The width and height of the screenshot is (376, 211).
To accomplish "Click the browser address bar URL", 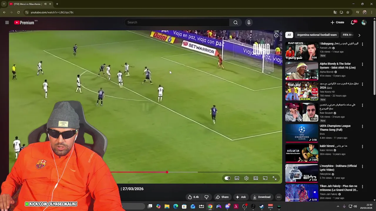I will [52, 12].
